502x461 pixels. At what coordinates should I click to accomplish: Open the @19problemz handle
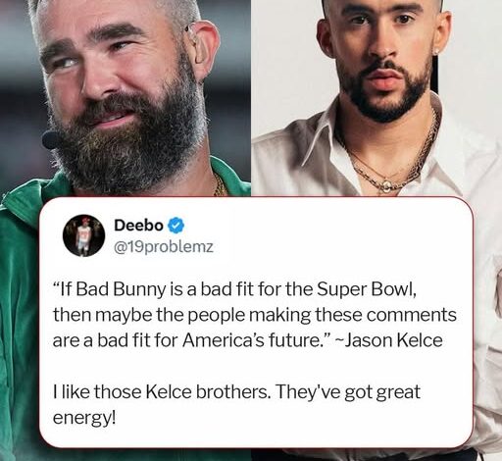point(164,247)
